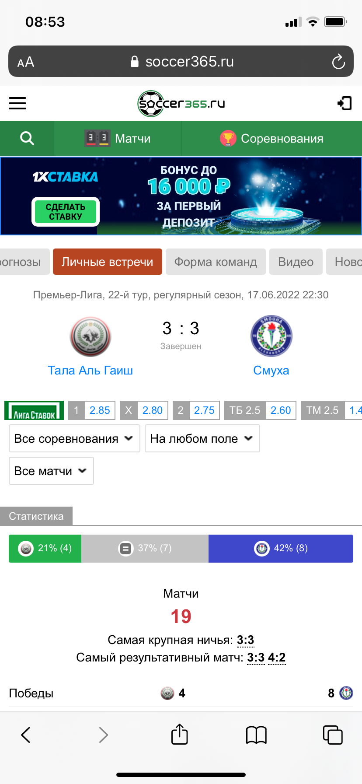Screen dimensions: 362x784
Task: Switch to the Форма команд tab
Action: [x=216, y=262]
